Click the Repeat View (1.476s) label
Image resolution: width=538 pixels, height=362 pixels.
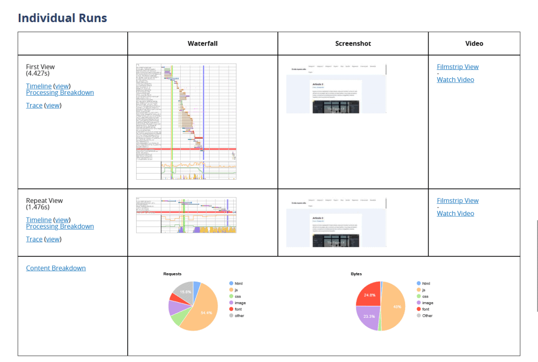[44, 204]
